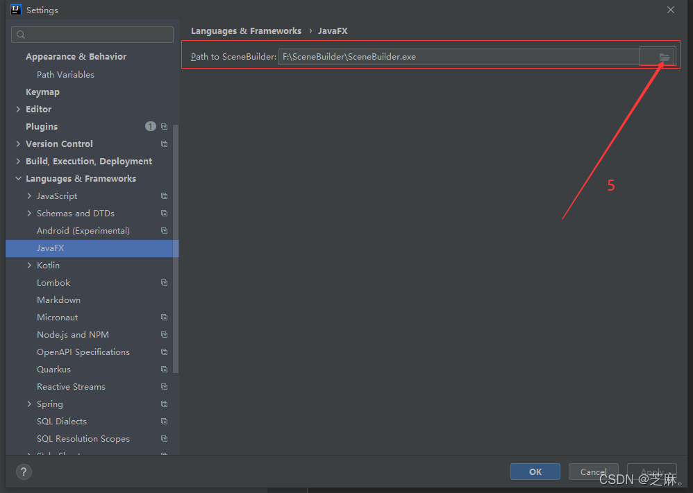Screen dimensions: 693x493
Task: Click the settings search field
Action: pos(92,35)
